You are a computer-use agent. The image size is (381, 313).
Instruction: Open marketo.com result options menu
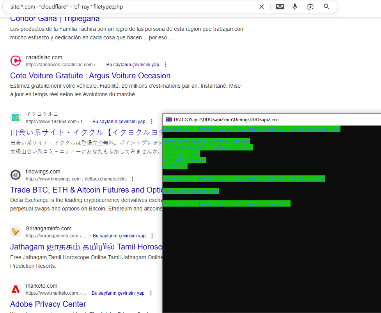click(151, 293)
